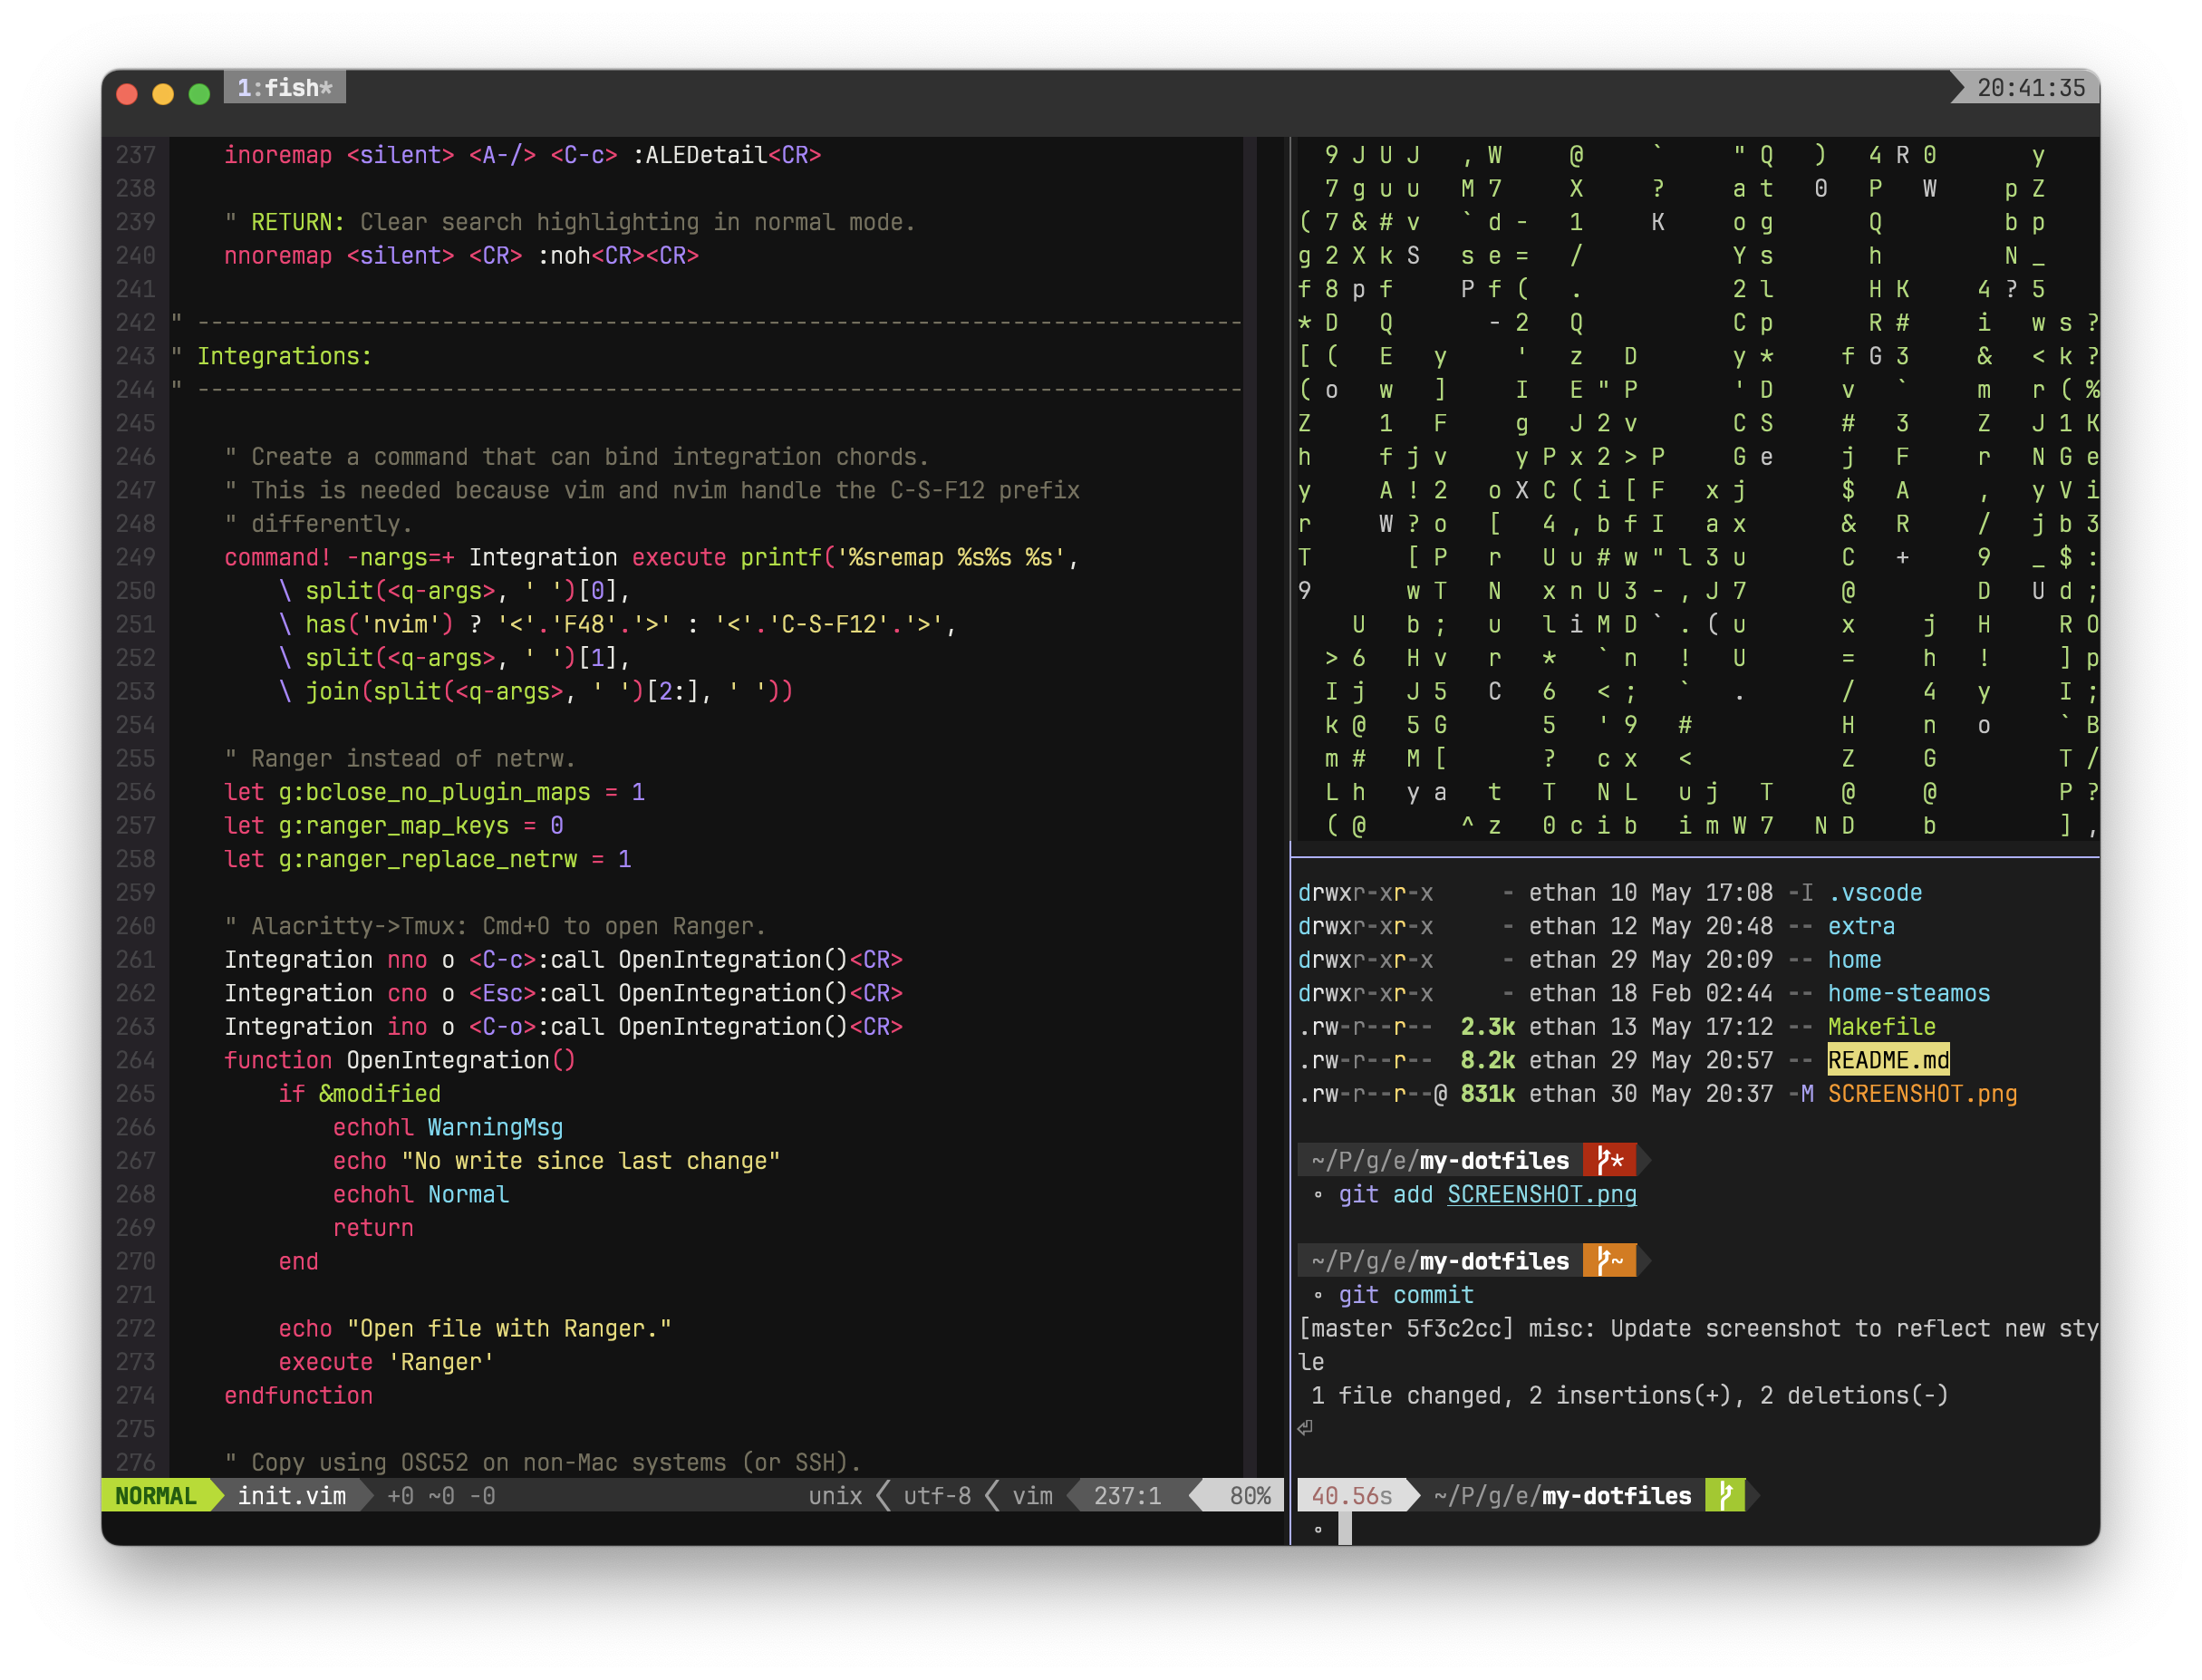Image resolution: width=2202 pixels, height=1680 pixels.
Task: Click the 'echohl Normal' line
Action: (x=420, y=1194)
